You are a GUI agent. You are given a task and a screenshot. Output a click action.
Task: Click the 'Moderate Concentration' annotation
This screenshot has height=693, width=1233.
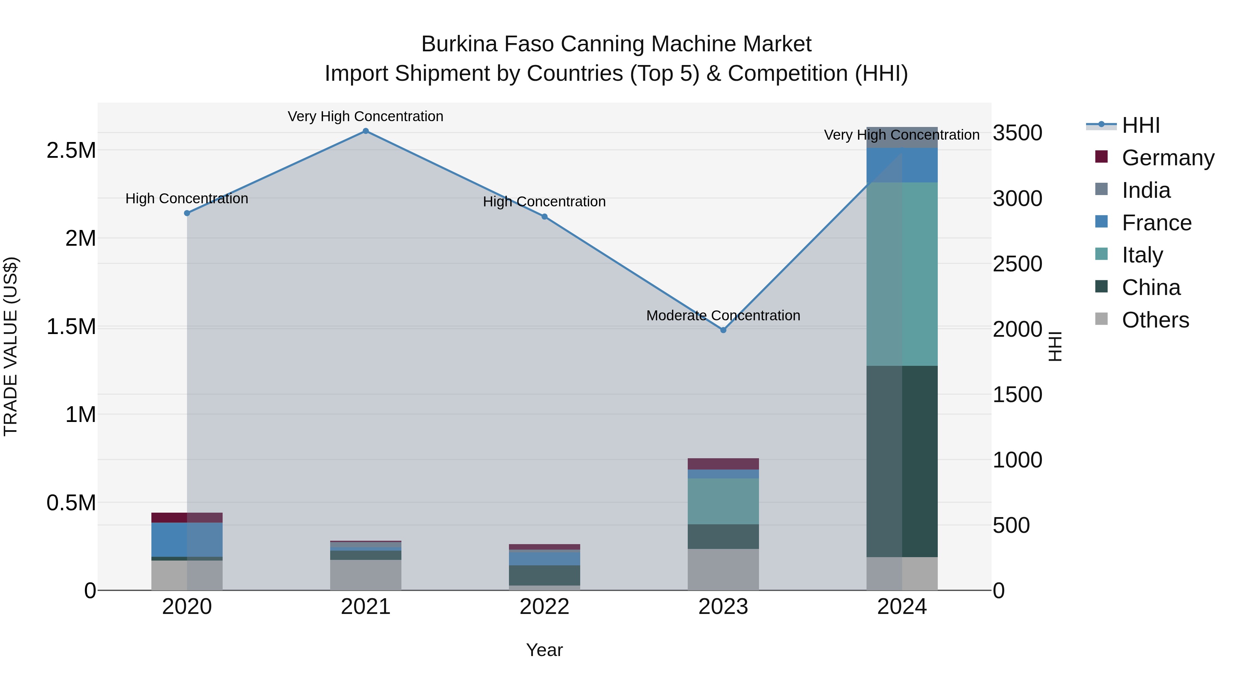[x=723, y=316]
